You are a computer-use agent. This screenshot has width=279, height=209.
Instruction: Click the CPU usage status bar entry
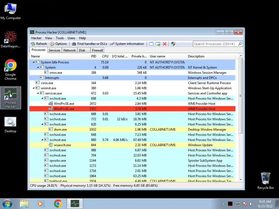(44, 186)
